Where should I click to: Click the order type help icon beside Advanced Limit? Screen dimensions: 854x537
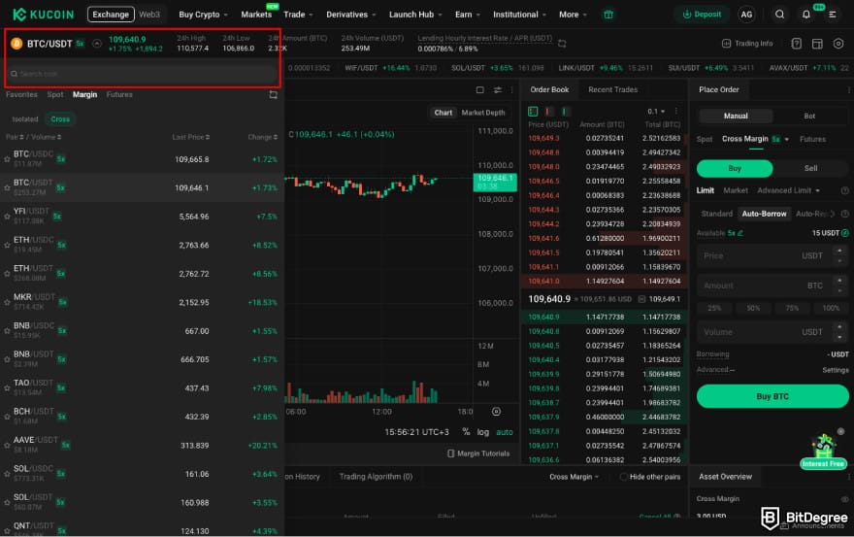click(844, 190)
